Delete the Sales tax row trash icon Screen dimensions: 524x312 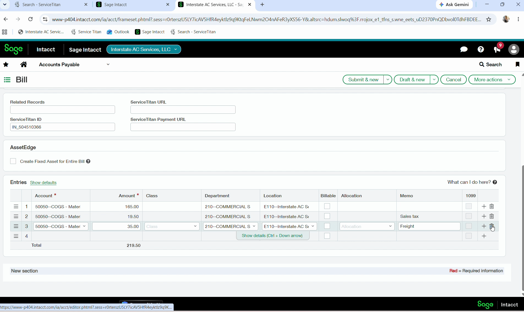492,216
